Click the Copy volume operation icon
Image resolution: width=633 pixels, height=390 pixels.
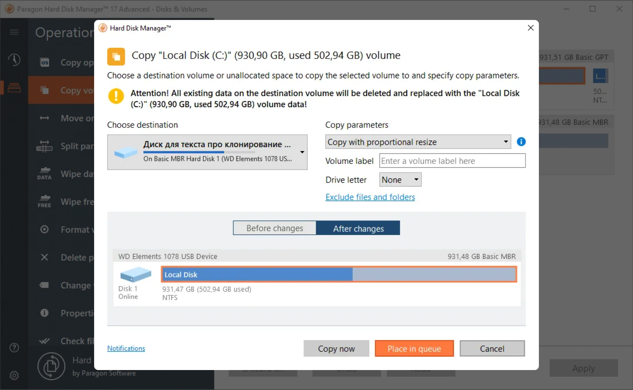tap(45, 90)
